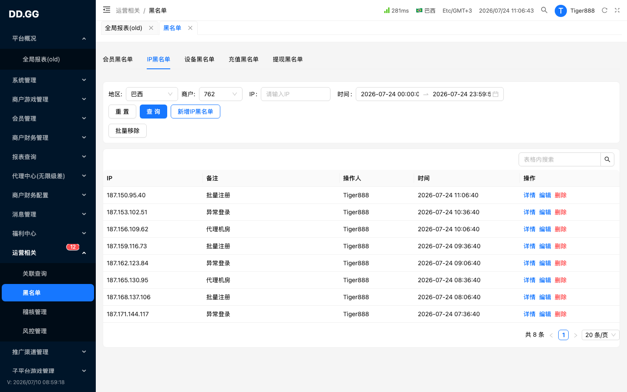Expand the 消息管理 sidebar section

pyautogui.click(x=48, y=214)
